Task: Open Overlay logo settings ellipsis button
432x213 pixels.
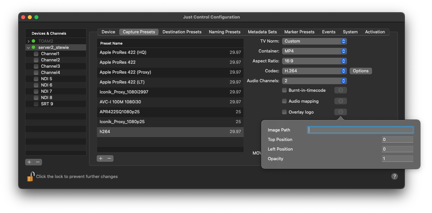Action: point(341,112)
